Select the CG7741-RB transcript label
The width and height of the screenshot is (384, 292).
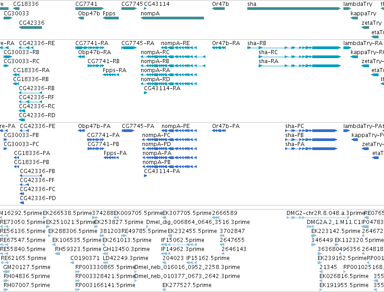coord(104,61)
